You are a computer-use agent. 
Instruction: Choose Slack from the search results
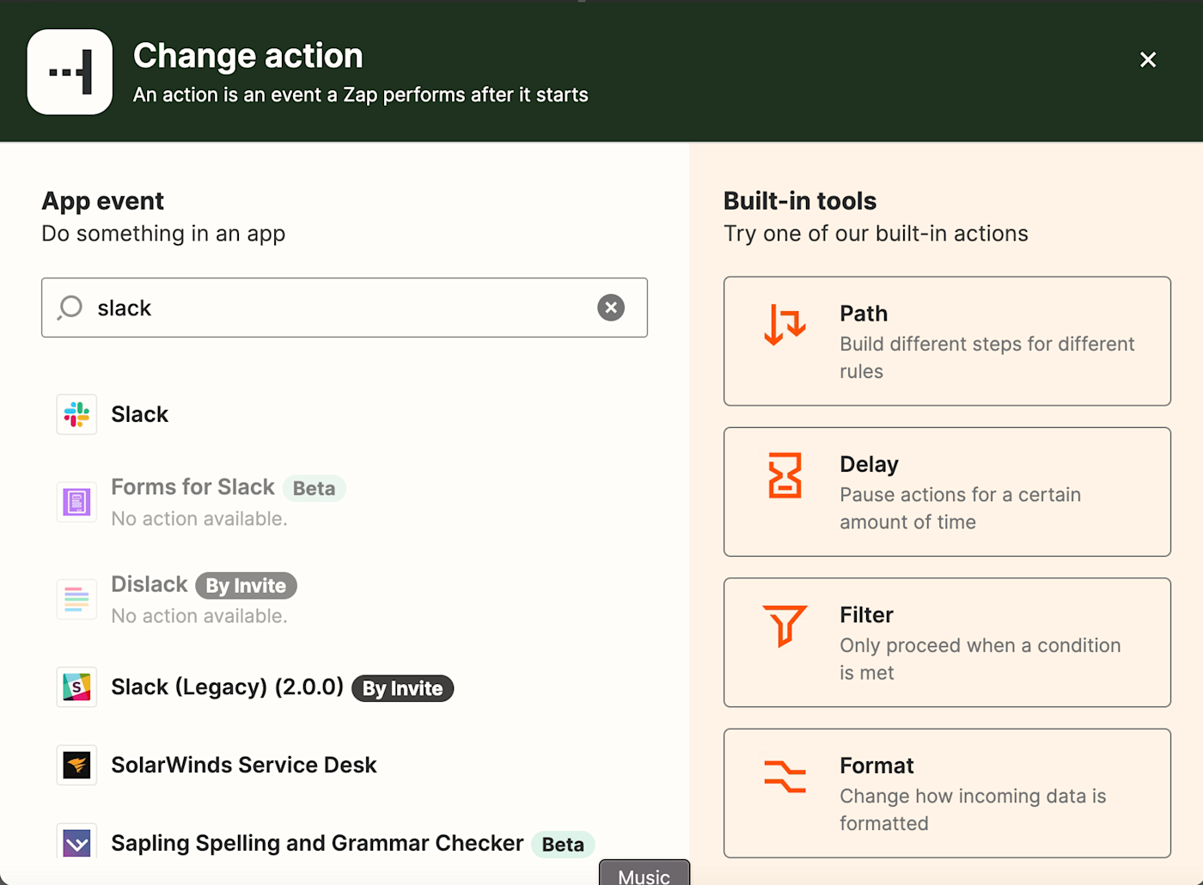[x=140, y=415]
